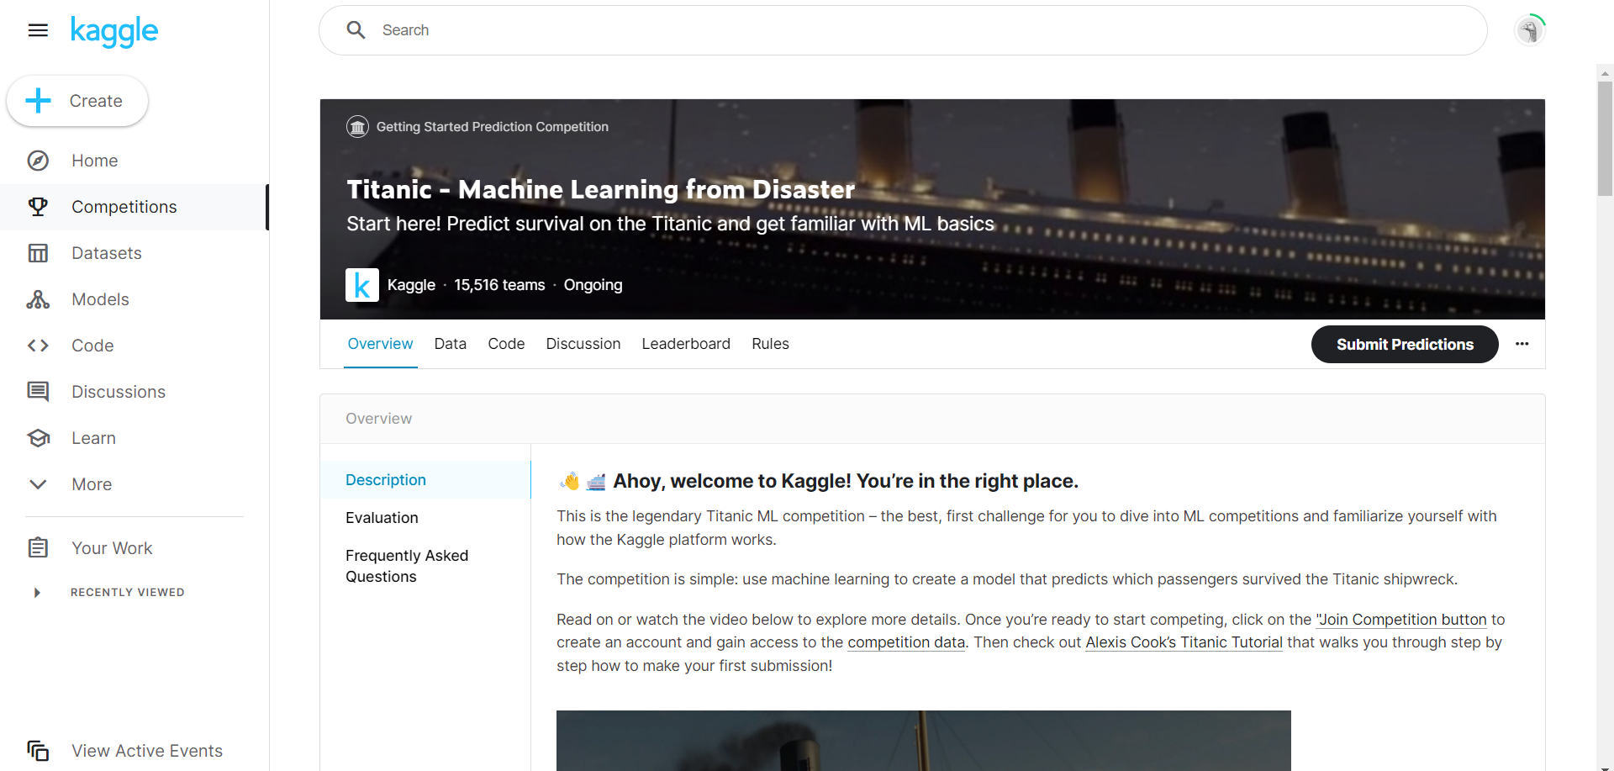Click the scrollbar up arrow
The image size is (1614, 771).
click(1605, 73)
